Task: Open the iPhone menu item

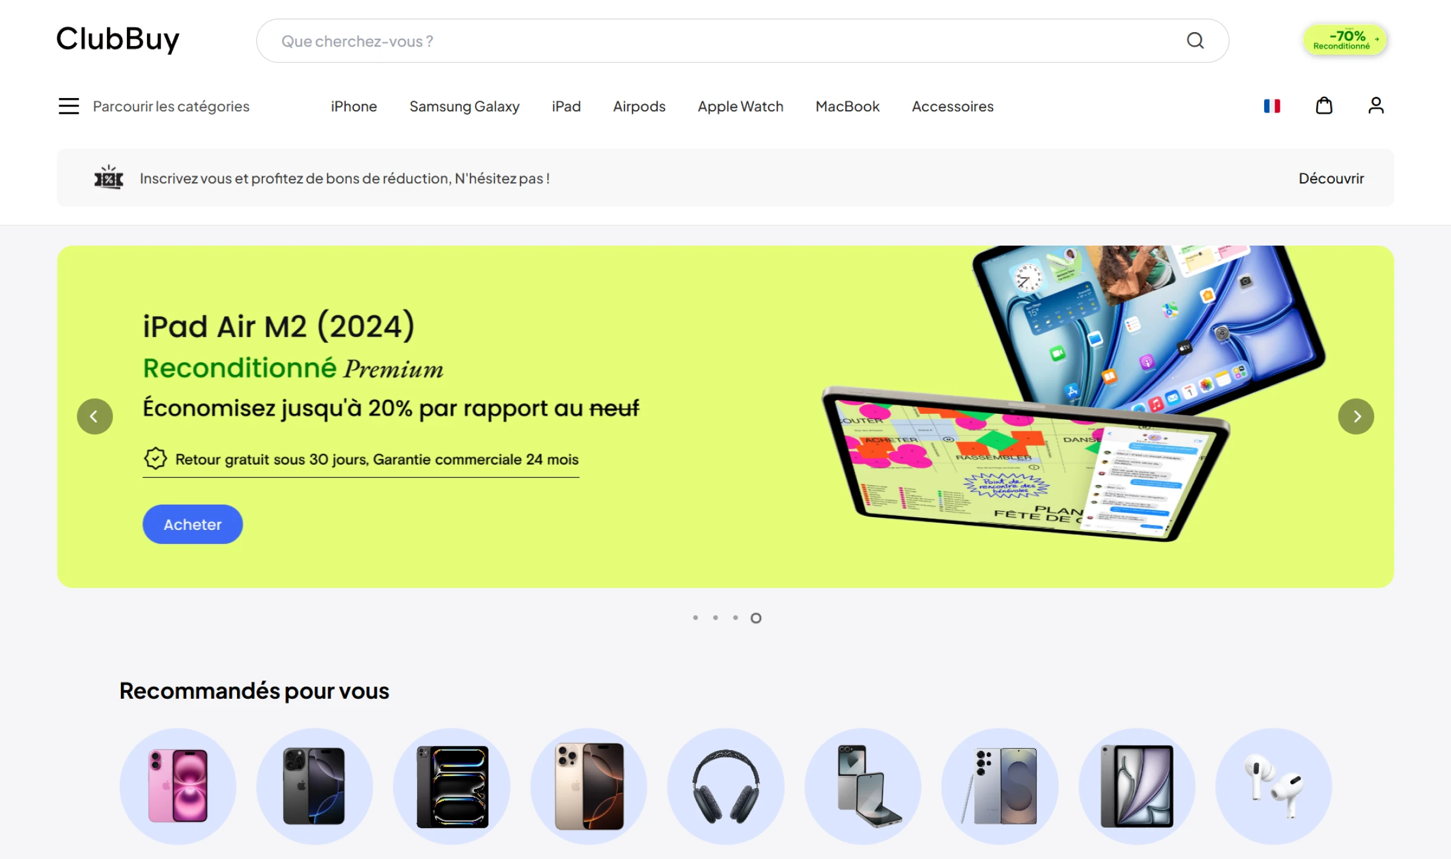Action: tap(354, 106)
